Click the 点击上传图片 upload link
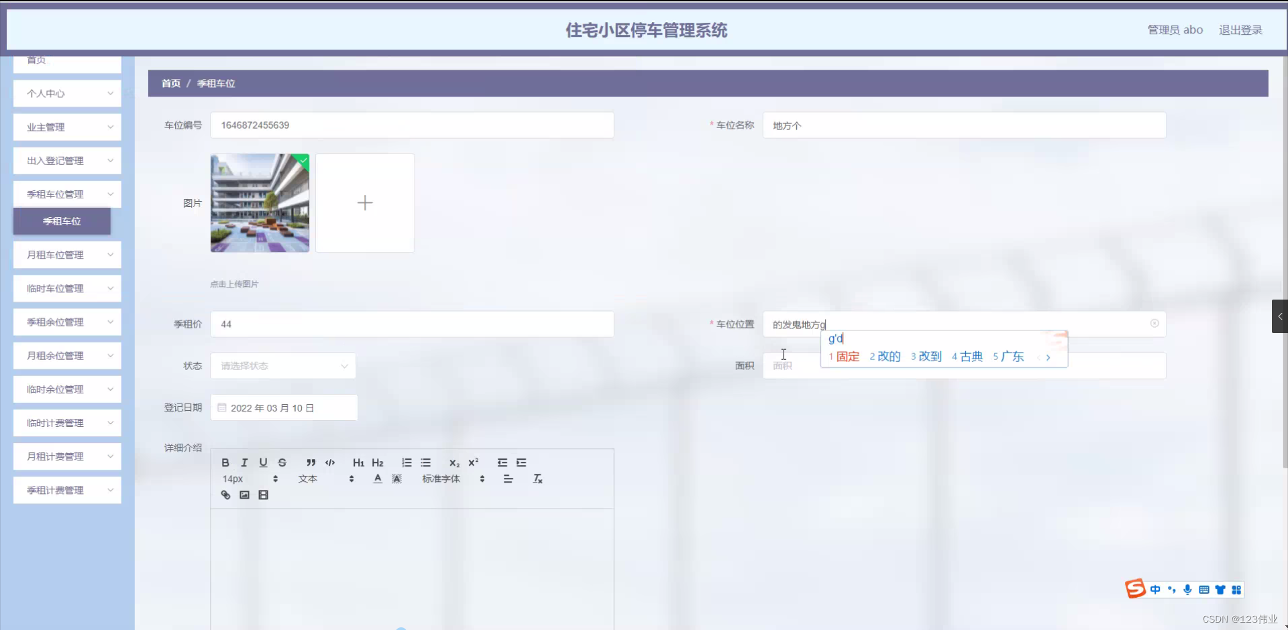The width and height of the screenshot is (1288, 630). coord(234,283)
